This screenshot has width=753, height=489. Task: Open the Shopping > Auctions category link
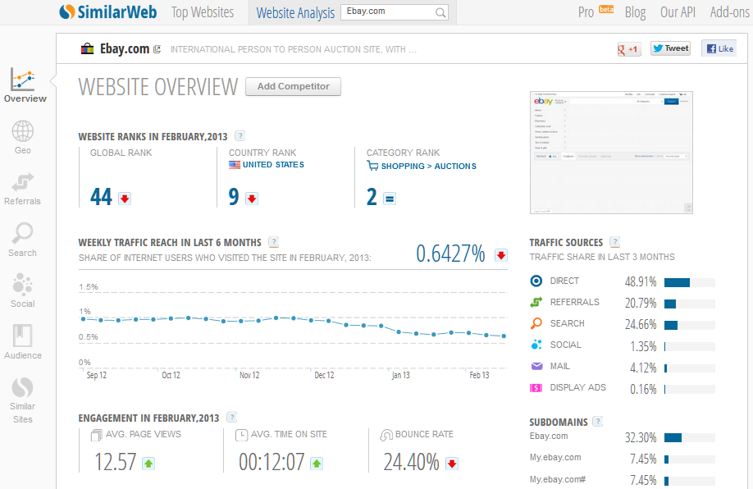coord(429,167)
